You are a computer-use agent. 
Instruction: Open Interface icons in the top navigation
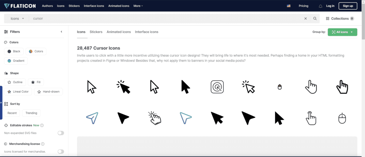(x=94, y=6)
